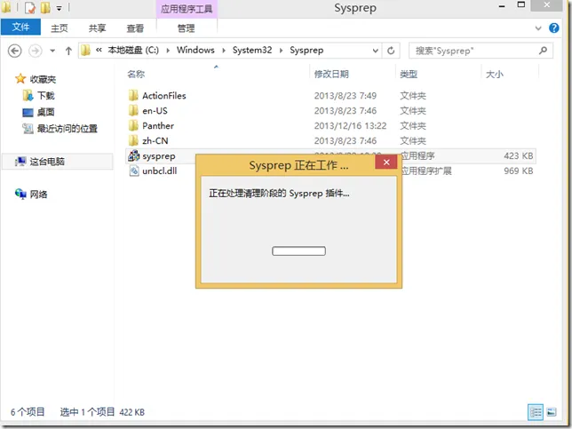
Task: Sort by the 名称 column header
Action: pyautogui.click(x=136, y=75)
